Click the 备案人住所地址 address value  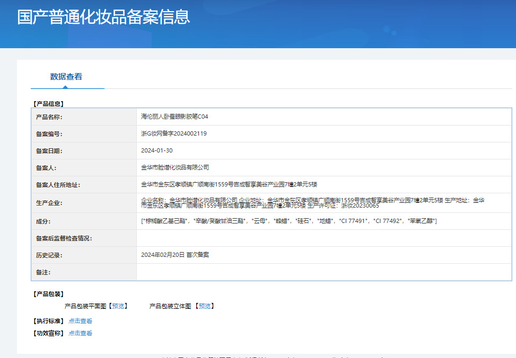point(229,184)
